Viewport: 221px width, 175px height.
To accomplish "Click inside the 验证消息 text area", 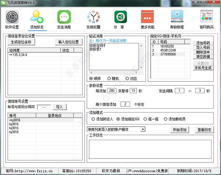I will (114, 56).
